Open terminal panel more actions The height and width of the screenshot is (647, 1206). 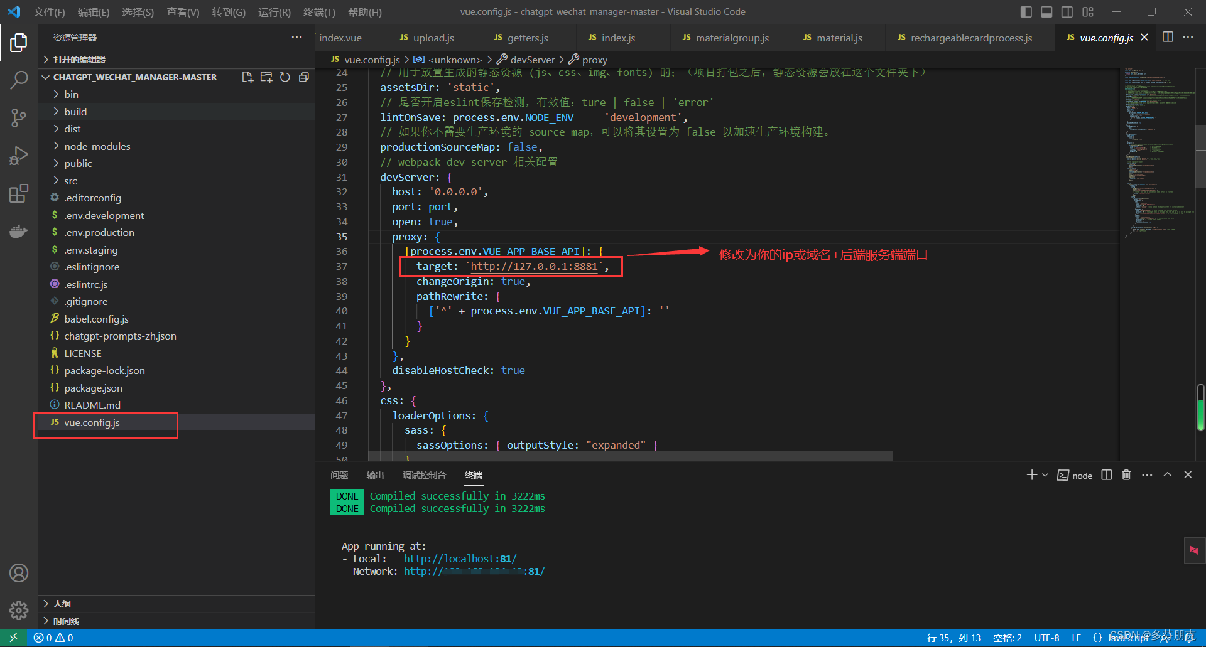click(x=1147, y=475)
